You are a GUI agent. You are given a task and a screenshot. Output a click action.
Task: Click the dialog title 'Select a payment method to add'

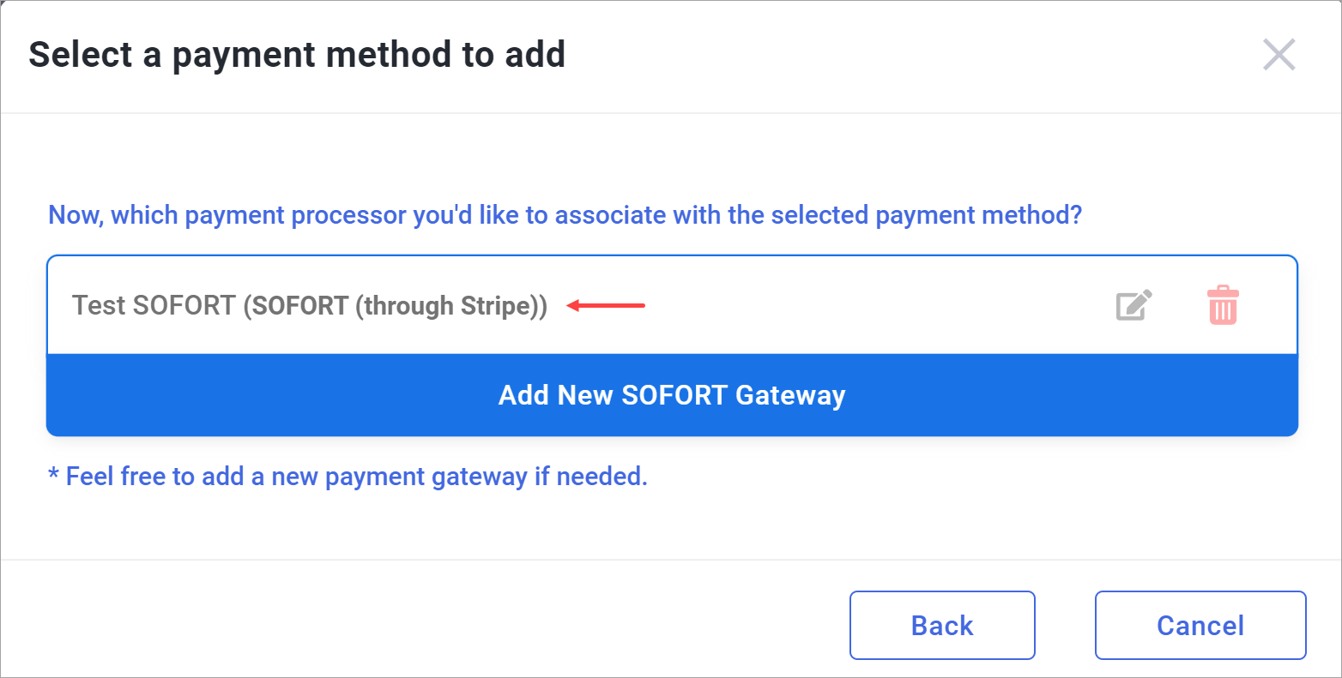(x=297, y=55)
